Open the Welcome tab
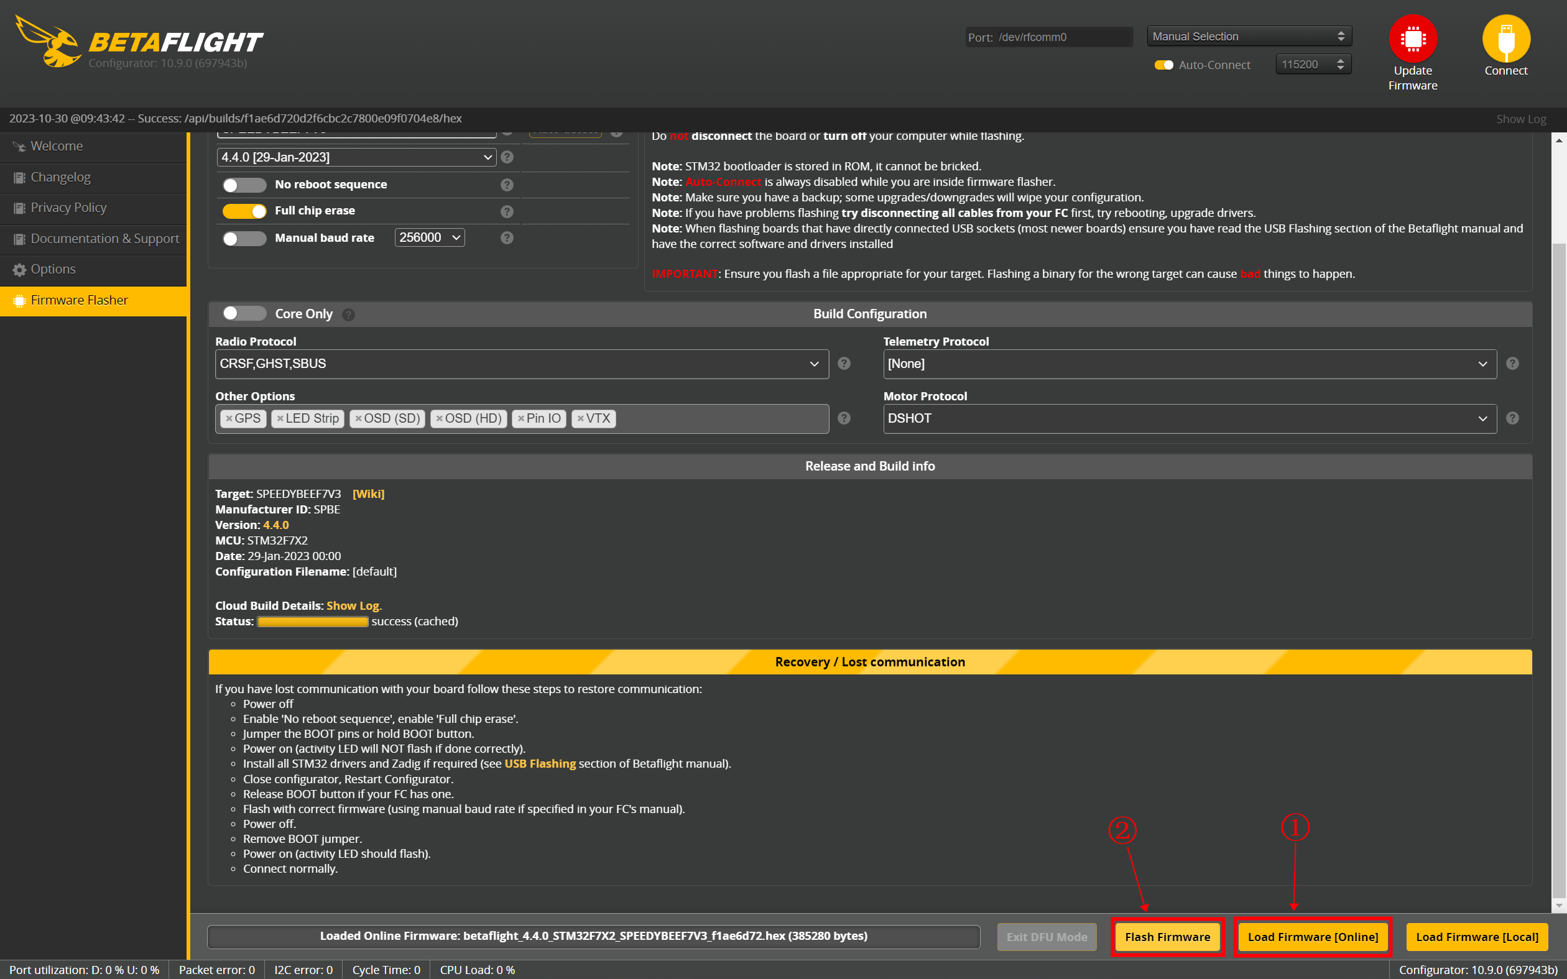Viewport: 1567px width, 979px height. pyautogui.click(x=93, y=146)
